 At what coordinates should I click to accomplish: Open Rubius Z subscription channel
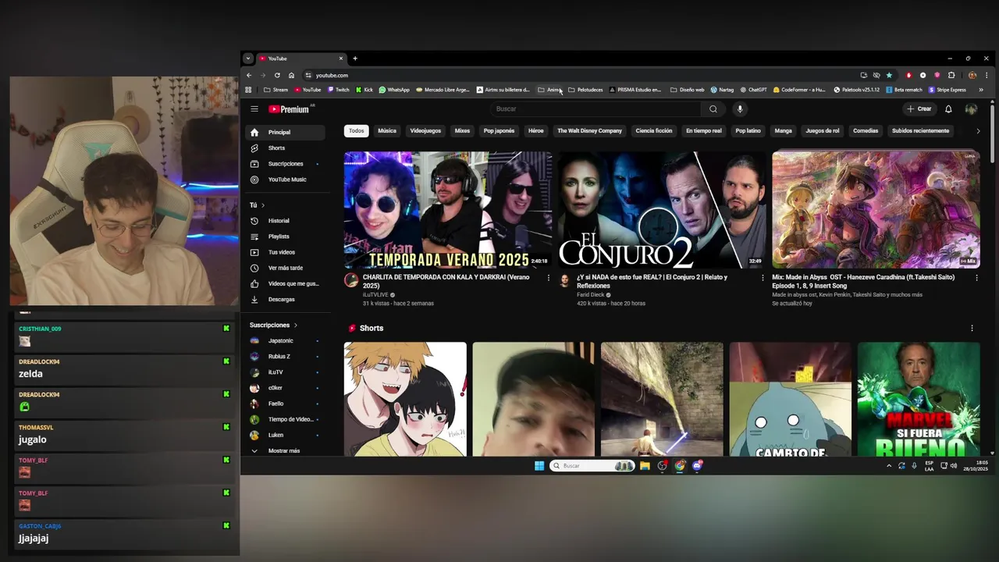pyautogui.click(x=284, y=357)
